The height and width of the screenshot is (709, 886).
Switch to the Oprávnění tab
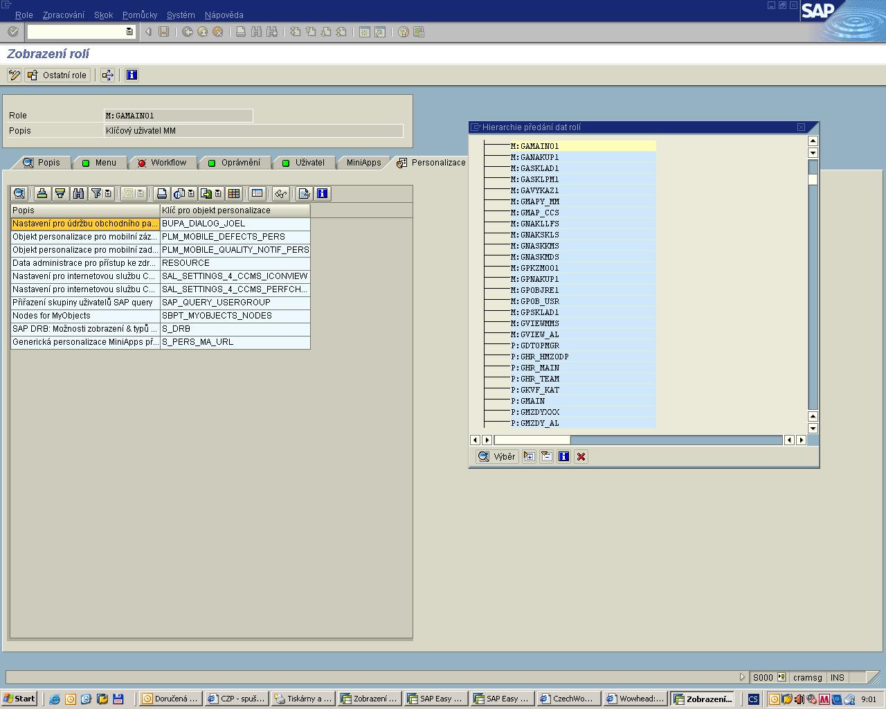[234, 163]
